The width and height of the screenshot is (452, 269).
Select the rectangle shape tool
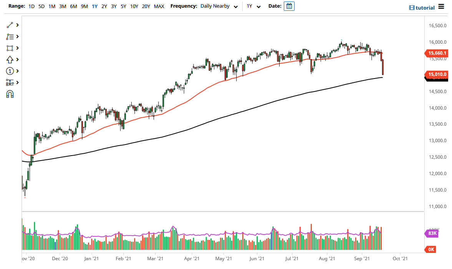pyautogui.click(x=10, y=48)
